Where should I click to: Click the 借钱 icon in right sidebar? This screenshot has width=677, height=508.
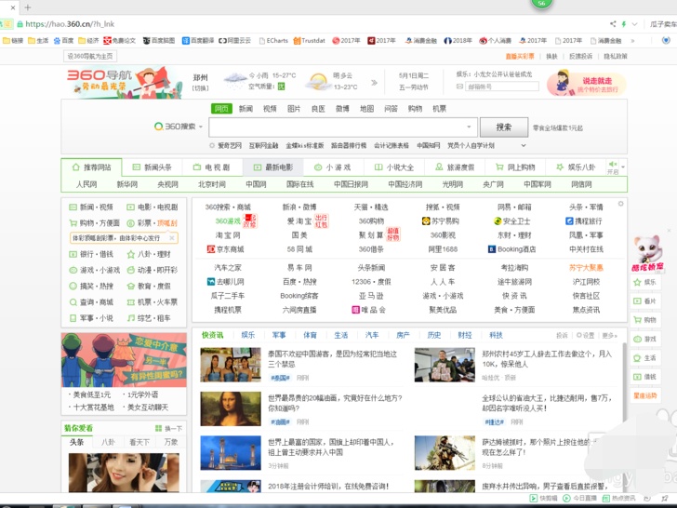pyautogui.click(x=645, y=377)
